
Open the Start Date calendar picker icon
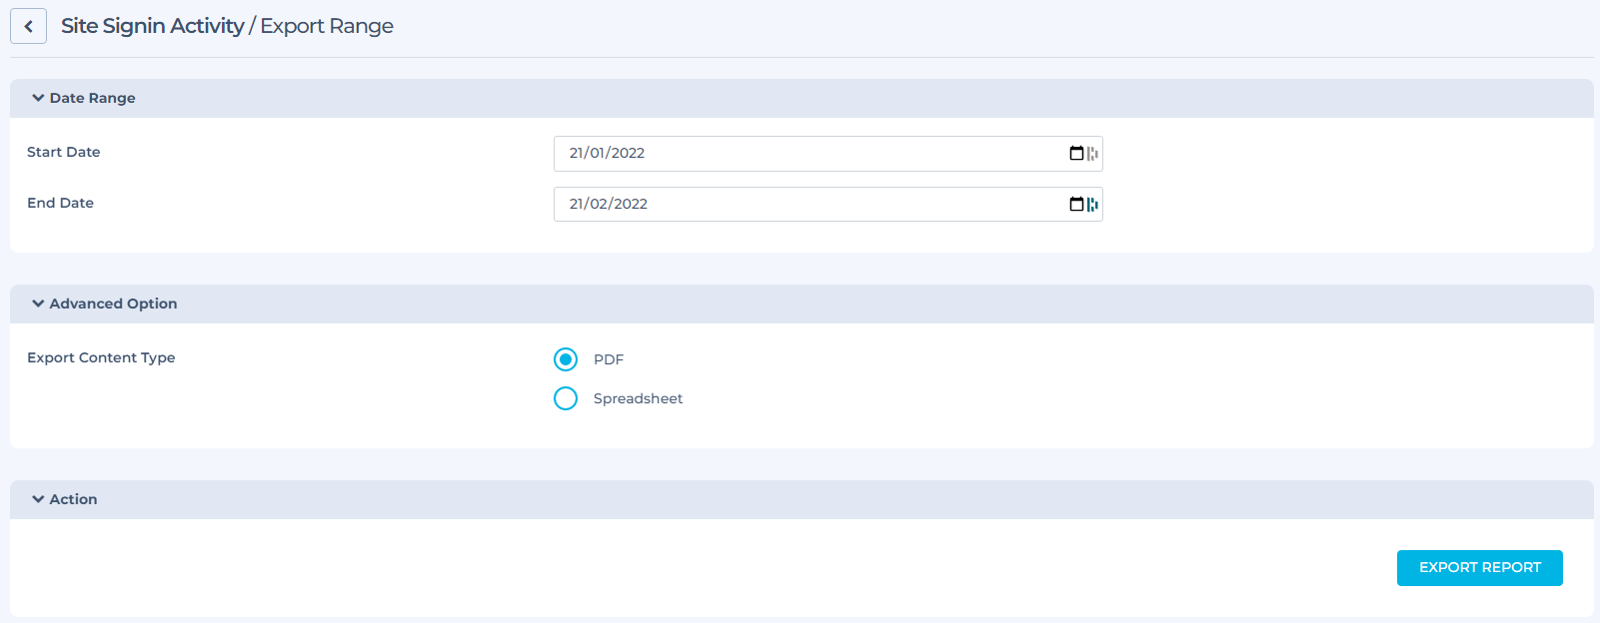click(x=1076, y=153)
